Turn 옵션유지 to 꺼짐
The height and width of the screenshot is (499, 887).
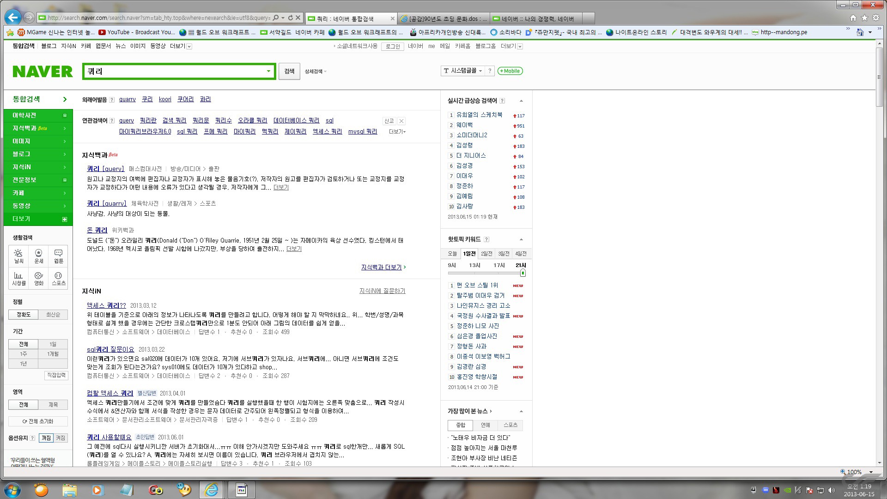tap(46, 438)
